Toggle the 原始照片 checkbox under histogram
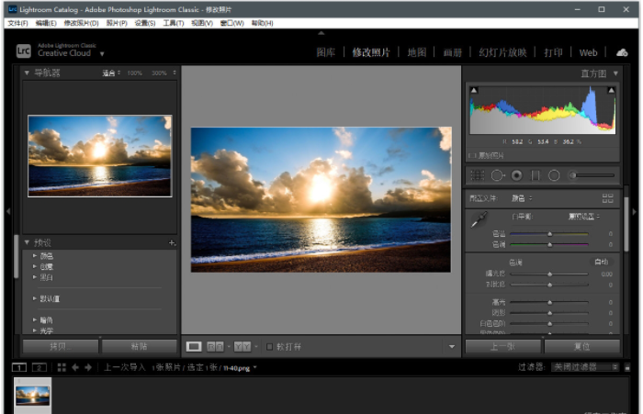 click(471, 155)
